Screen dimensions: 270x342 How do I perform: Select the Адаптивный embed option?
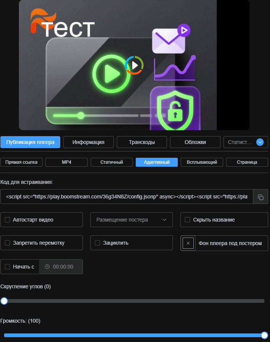pyautogui.click(x=157, y=162)
